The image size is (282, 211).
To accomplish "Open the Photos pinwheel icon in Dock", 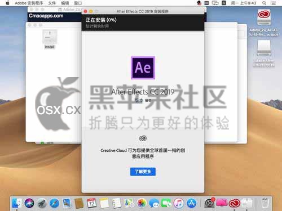I will tap(142, 203).
